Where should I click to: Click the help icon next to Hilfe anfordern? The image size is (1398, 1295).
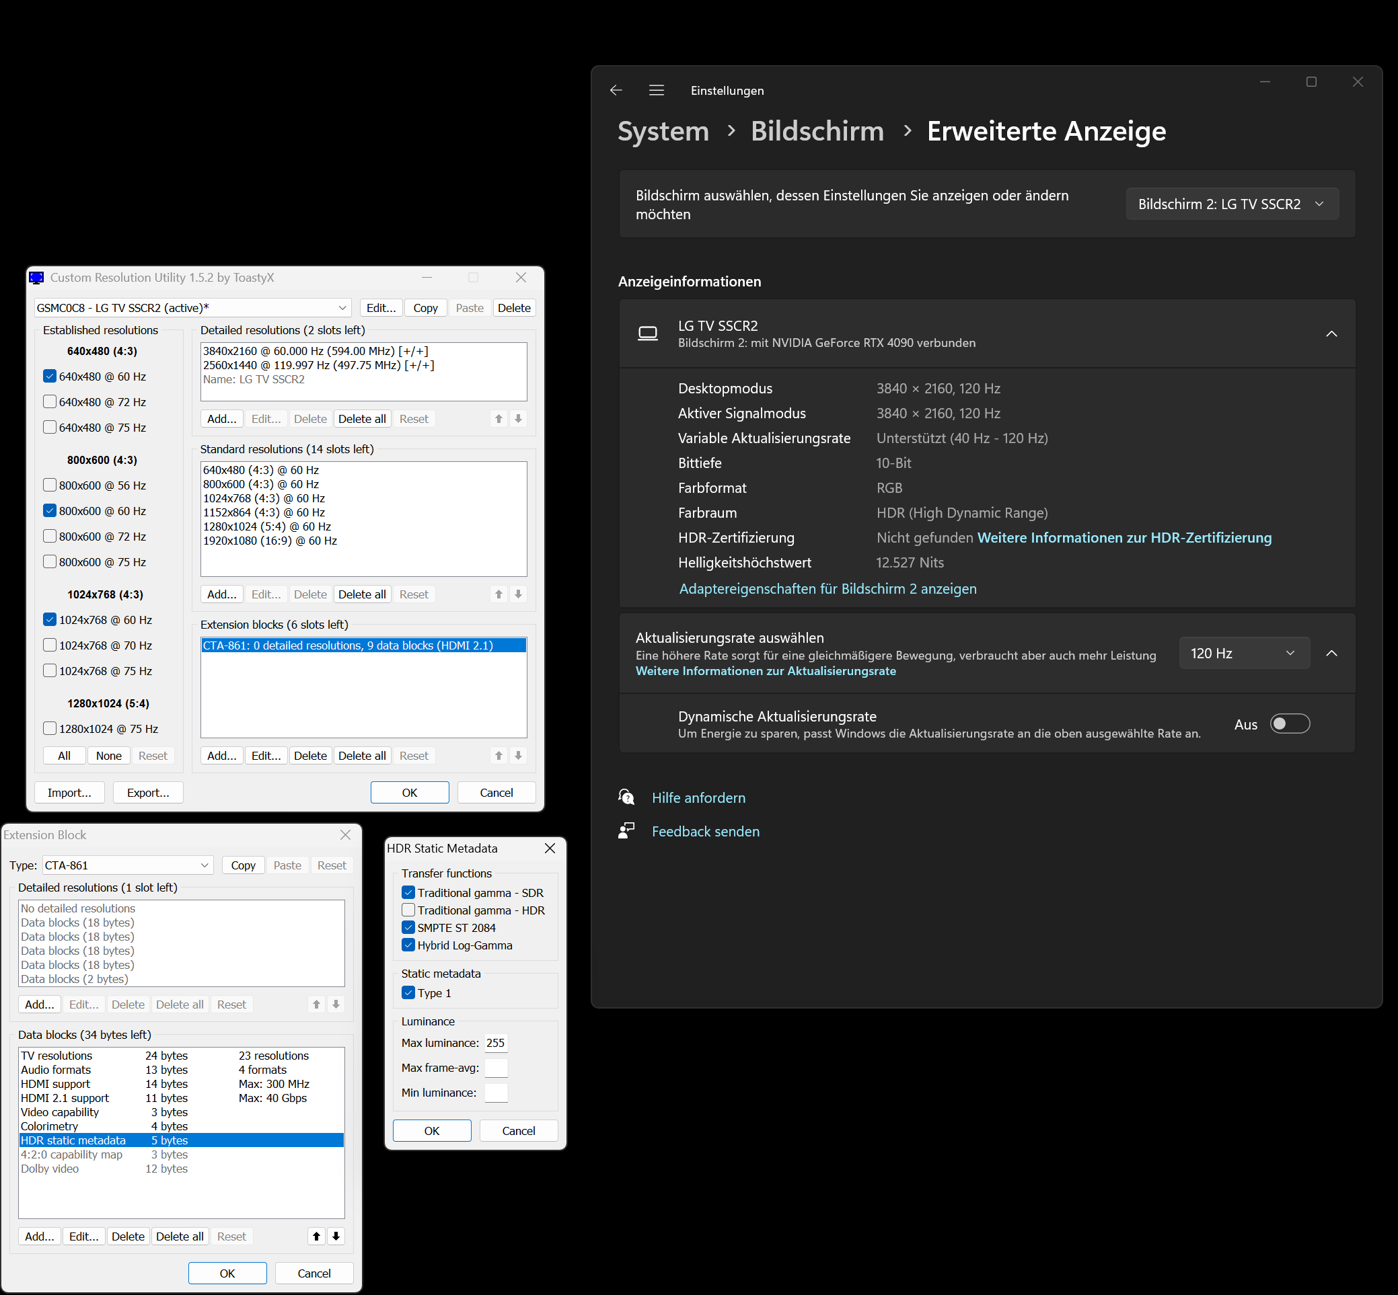(x=626, y=797)
